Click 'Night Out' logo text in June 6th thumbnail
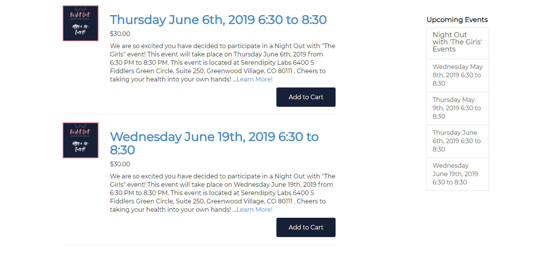Screen dimensions: 546x256 click(x=80, y=15)
